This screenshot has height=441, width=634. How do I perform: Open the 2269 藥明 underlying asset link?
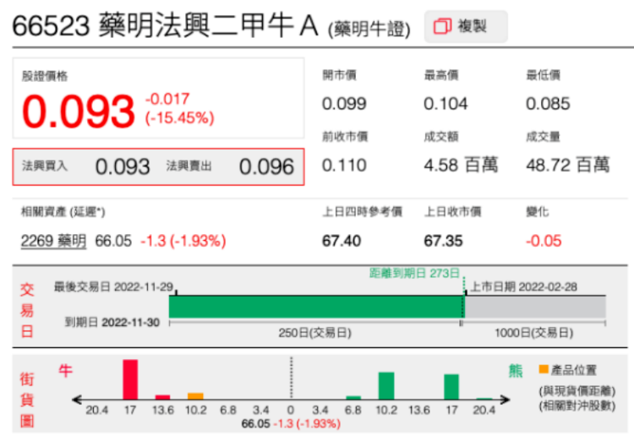[53, 241]
